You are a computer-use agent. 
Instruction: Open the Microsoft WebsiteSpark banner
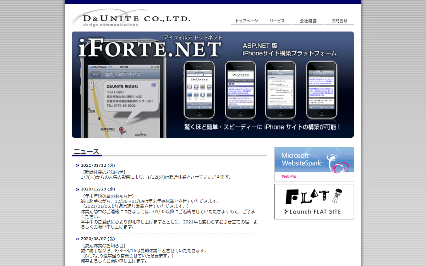coord(314,164)
